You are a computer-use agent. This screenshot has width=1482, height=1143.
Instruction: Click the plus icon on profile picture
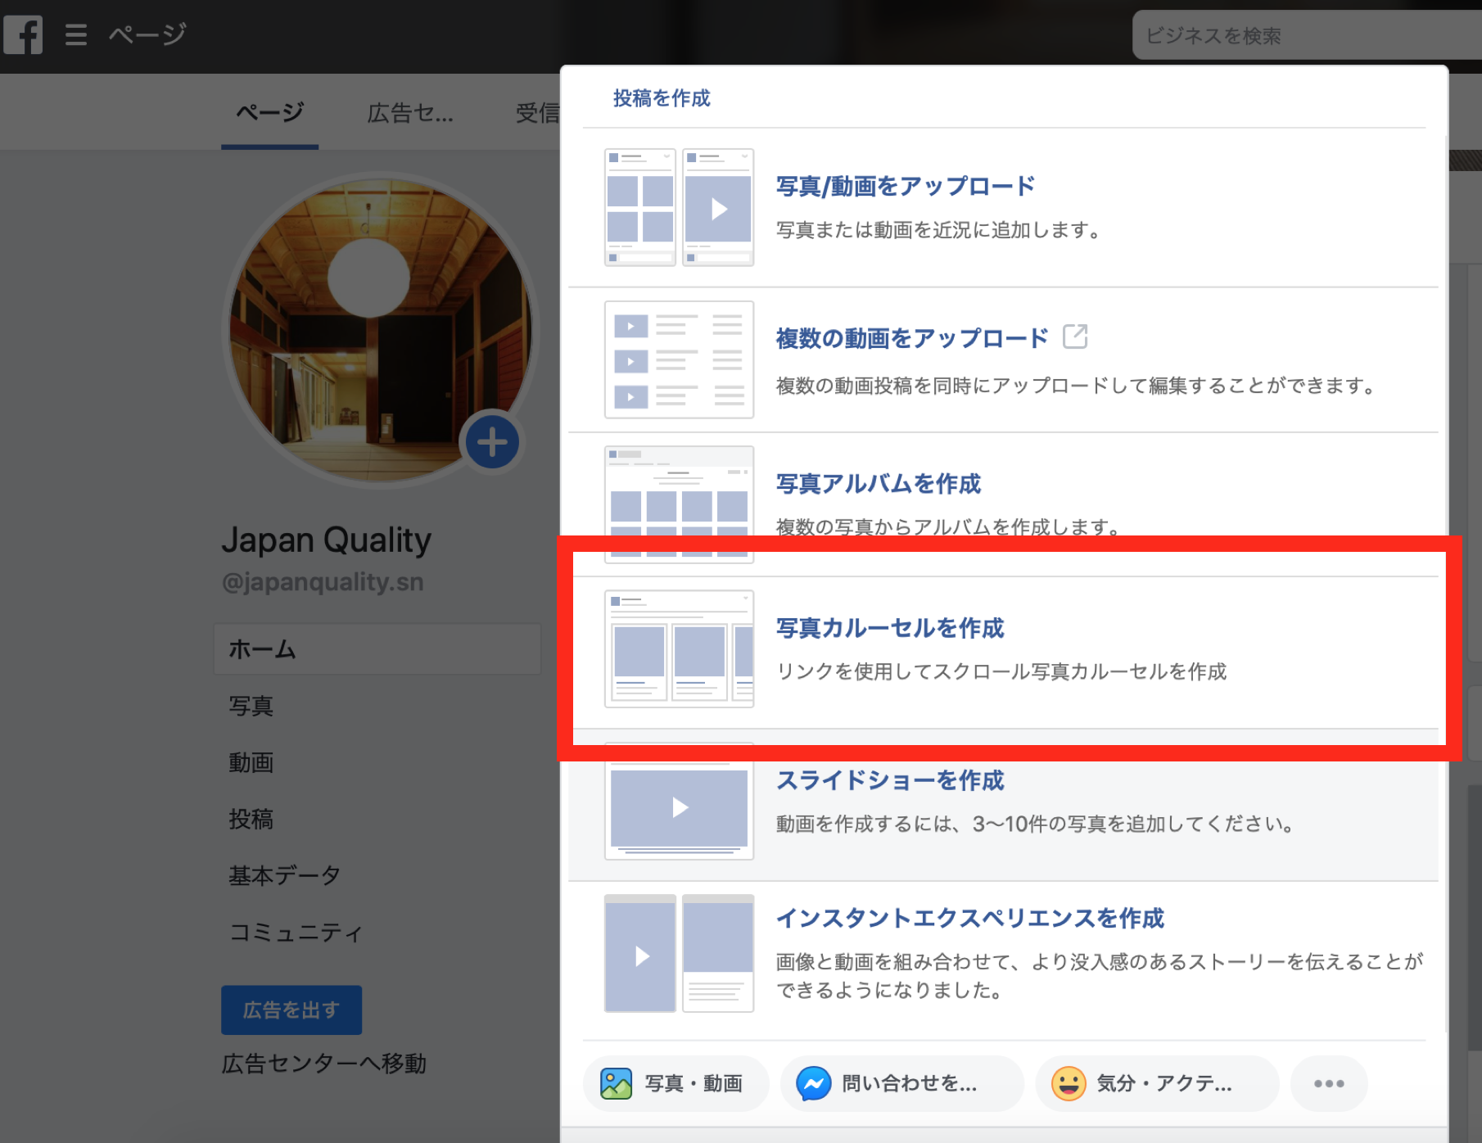pyautogui.click(x=492, y=443)
